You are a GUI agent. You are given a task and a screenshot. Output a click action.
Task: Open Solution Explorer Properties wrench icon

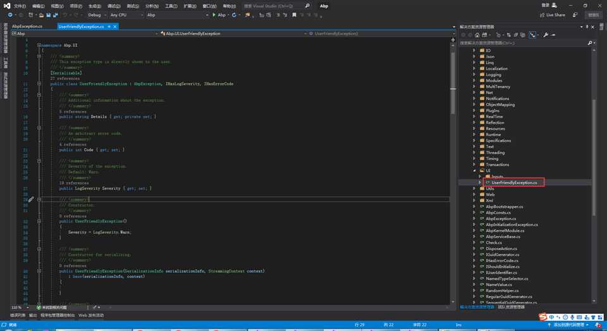546,35
